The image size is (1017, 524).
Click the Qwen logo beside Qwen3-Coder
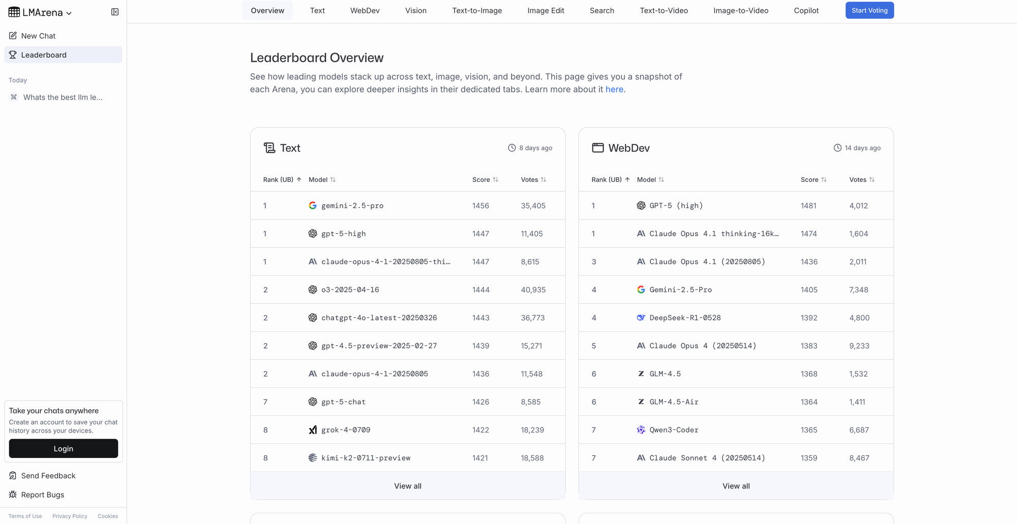click(641, 430)
